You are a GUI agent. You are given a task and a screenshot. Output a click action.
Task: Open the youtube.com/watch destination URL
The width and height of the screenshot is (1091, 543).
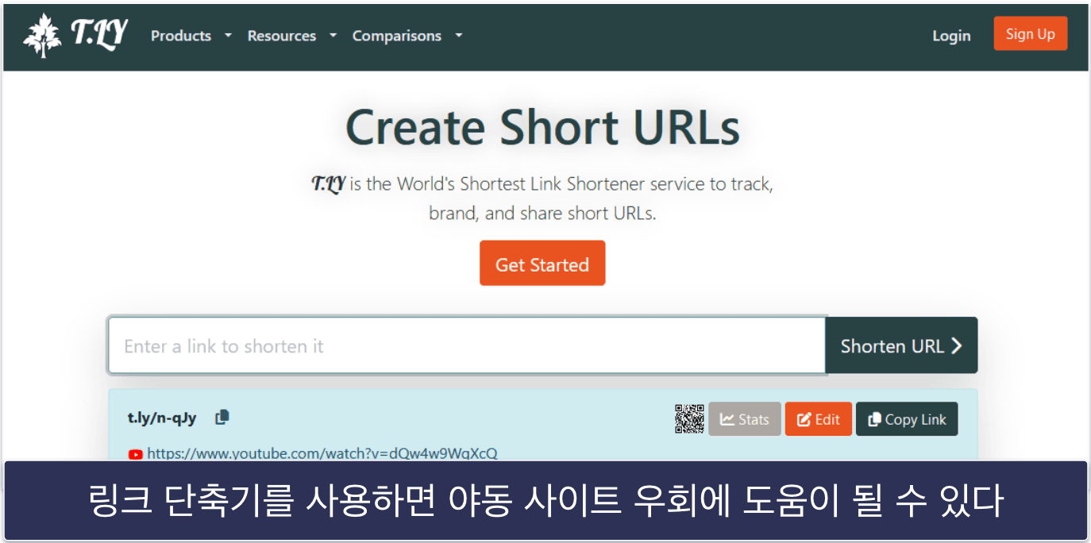(322, 454)
